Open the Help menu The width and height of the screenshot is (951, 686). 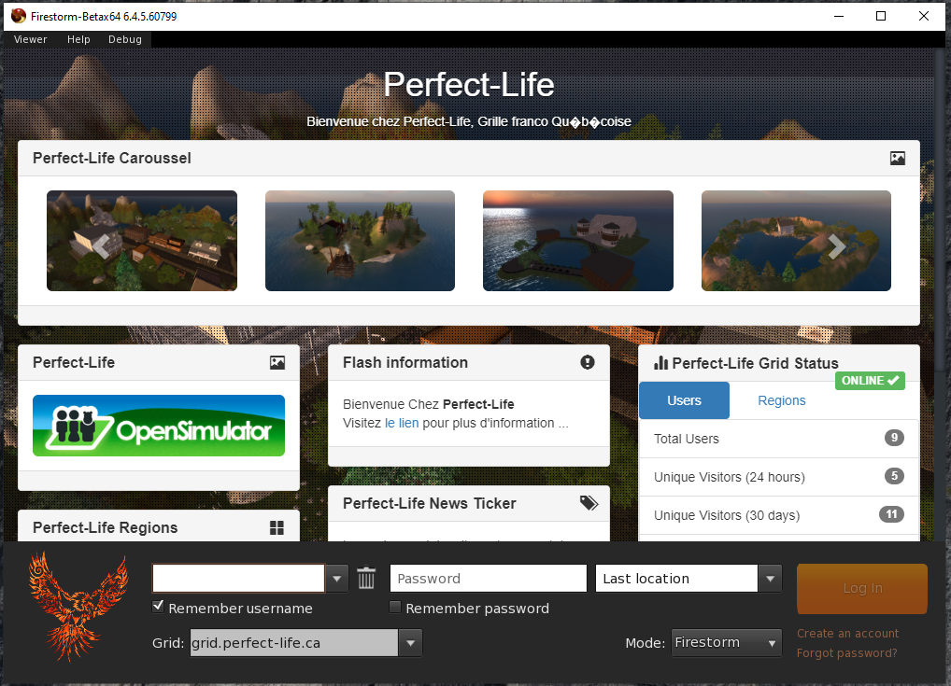click(78, 39)
